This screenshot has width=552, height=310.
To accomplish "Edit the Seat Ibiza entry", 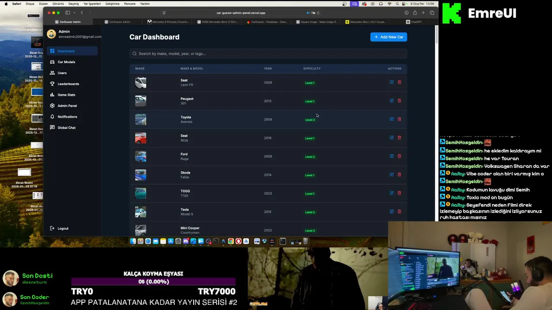I will click(392, 138).
